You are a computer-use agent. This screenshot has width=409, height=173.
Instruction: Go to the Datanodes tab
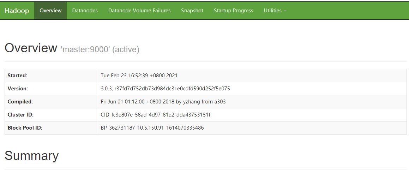point(85,11)
